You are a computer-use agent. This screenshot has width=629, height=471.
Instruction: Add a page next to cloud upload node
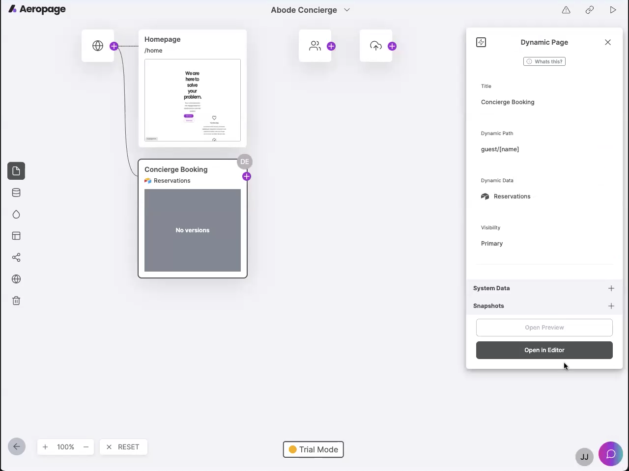(x=392, y=46)
